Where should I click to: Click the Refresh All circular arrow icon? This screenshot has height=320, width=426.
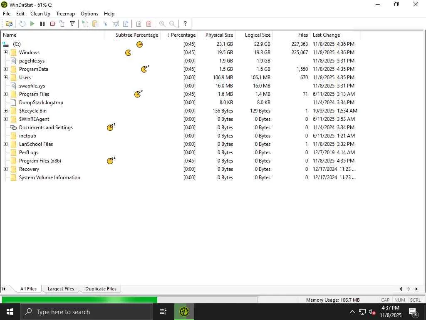(22, 24)
